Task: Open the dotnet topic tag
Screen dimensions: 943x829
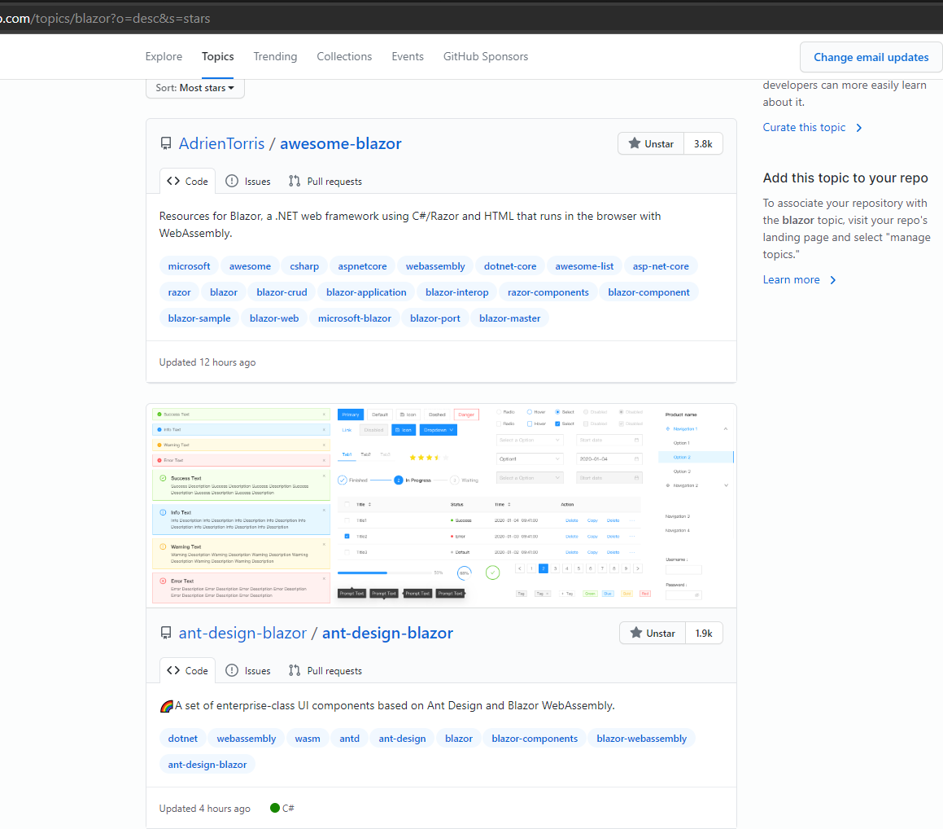Action: click(183, 739)
